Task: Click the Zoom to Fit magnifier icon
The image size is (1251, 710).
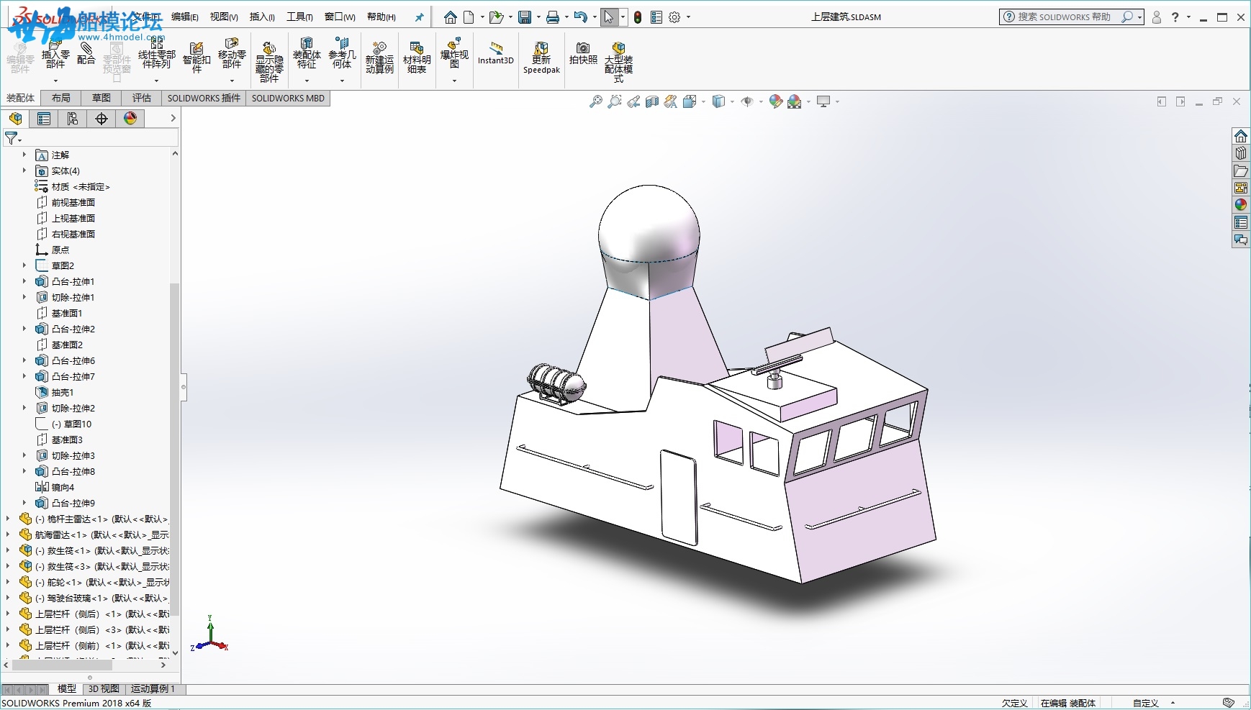Action: click(x=596, y=102)
